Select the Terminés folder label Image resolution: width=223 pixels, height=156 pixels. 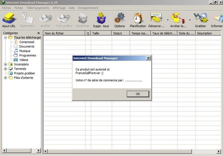coord(20,69)
